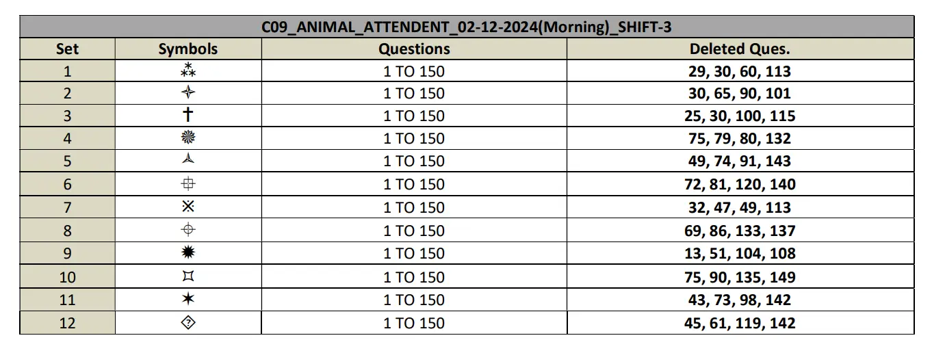Select the X-shaped symbol for Set 7

point(188,207)
